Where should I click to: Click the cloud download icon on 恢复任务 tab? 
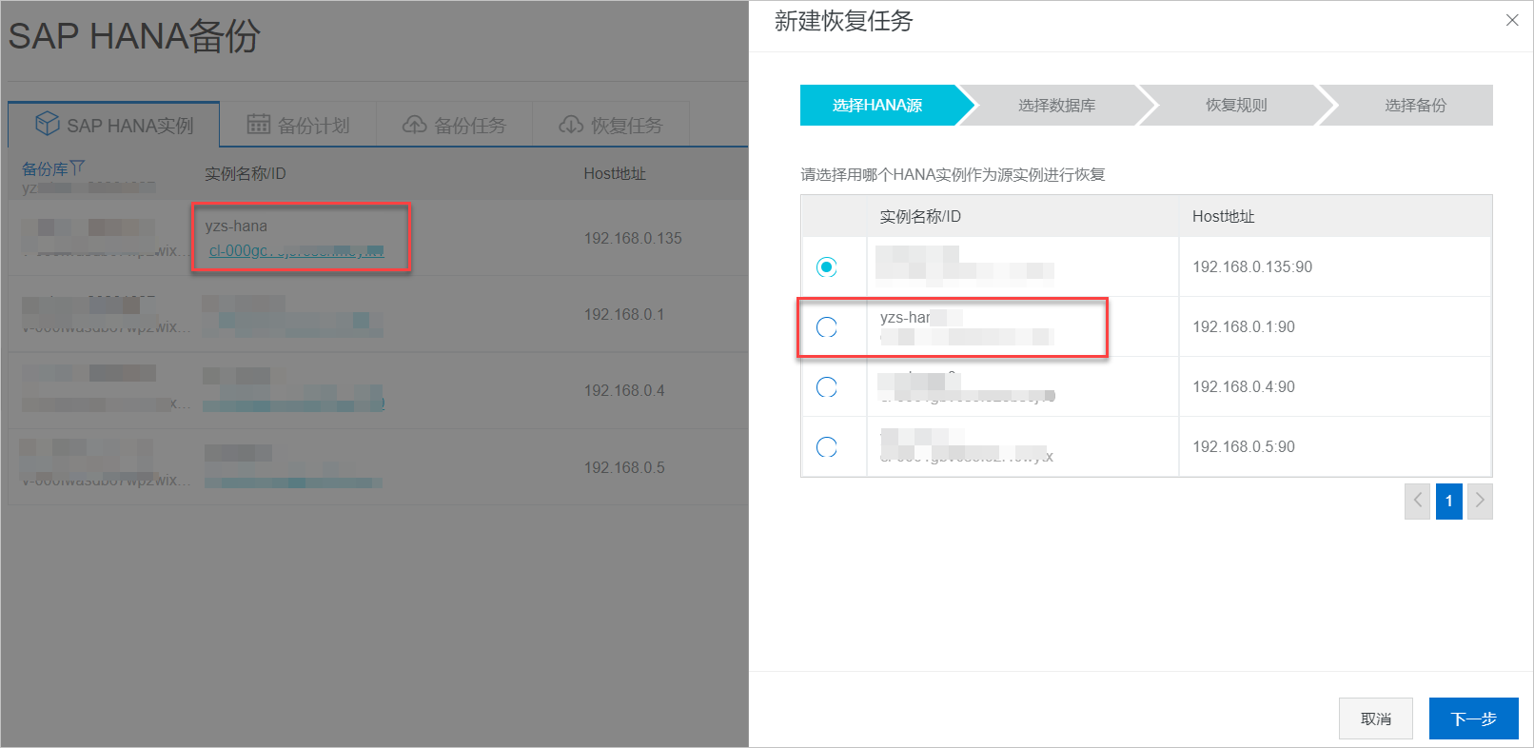[x=571, y=125]
